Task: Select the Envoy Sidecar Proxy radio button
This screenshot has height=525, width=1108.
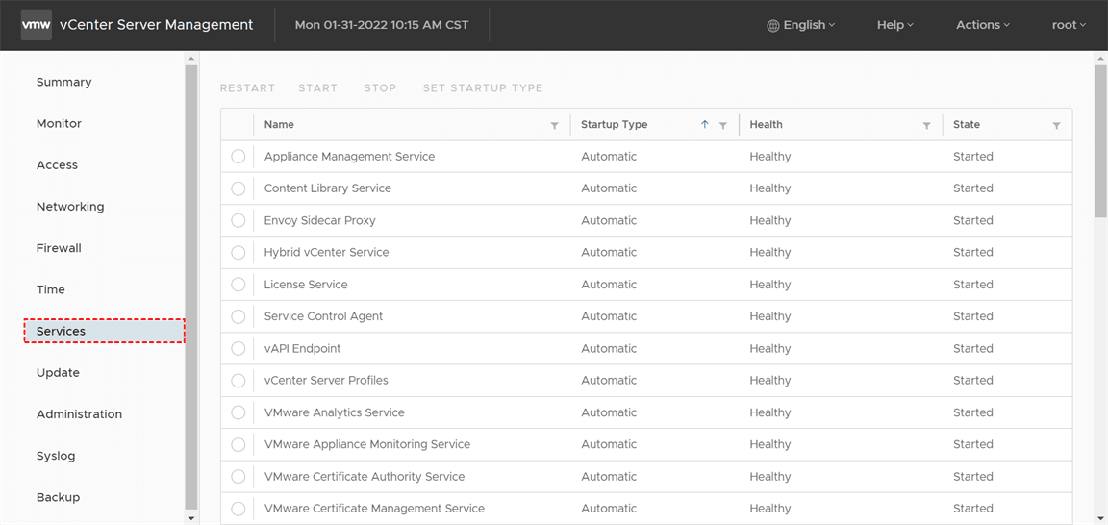Action: [239, 220]
